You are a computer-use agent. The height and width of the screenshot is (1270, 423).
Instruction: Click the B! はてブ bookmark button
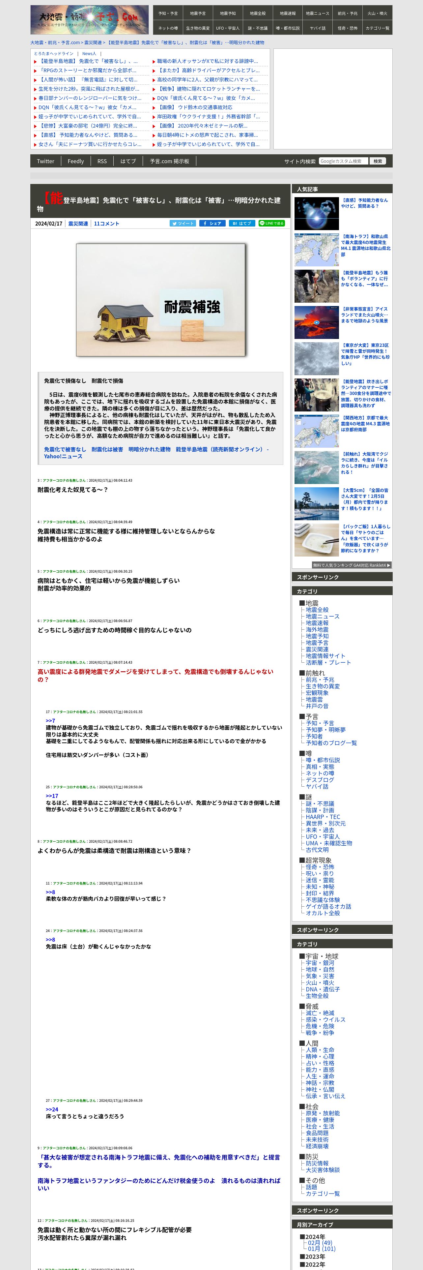242,223
